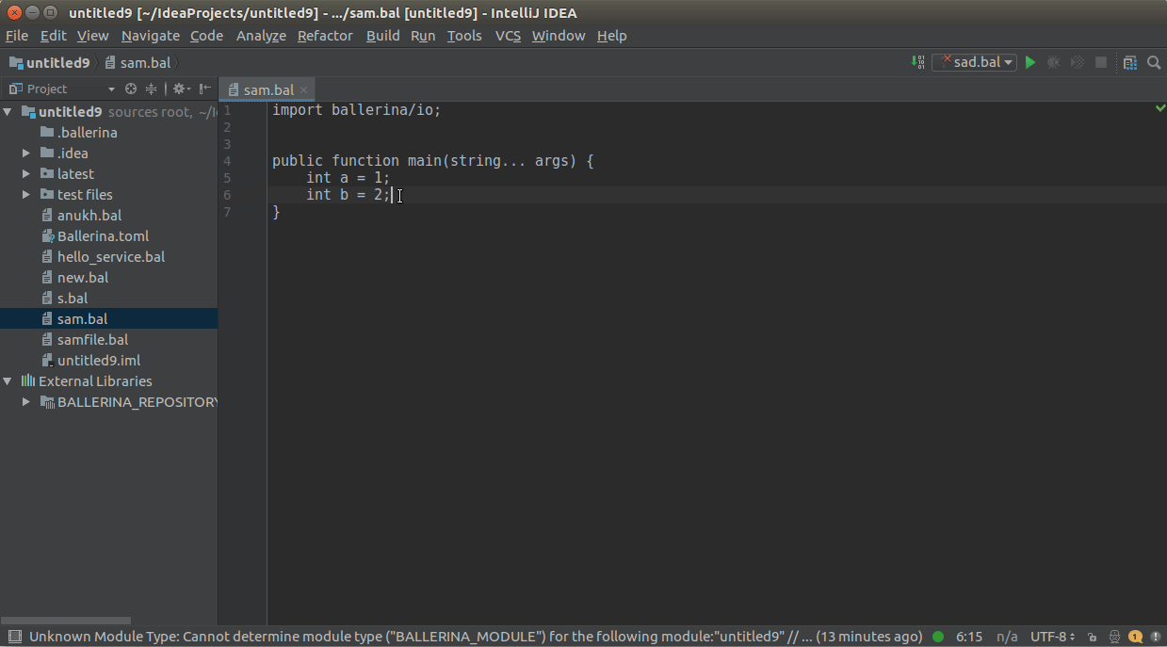Click the inspector hat icon in status bar
The image size is (1167, 647).
[1114, 638]
